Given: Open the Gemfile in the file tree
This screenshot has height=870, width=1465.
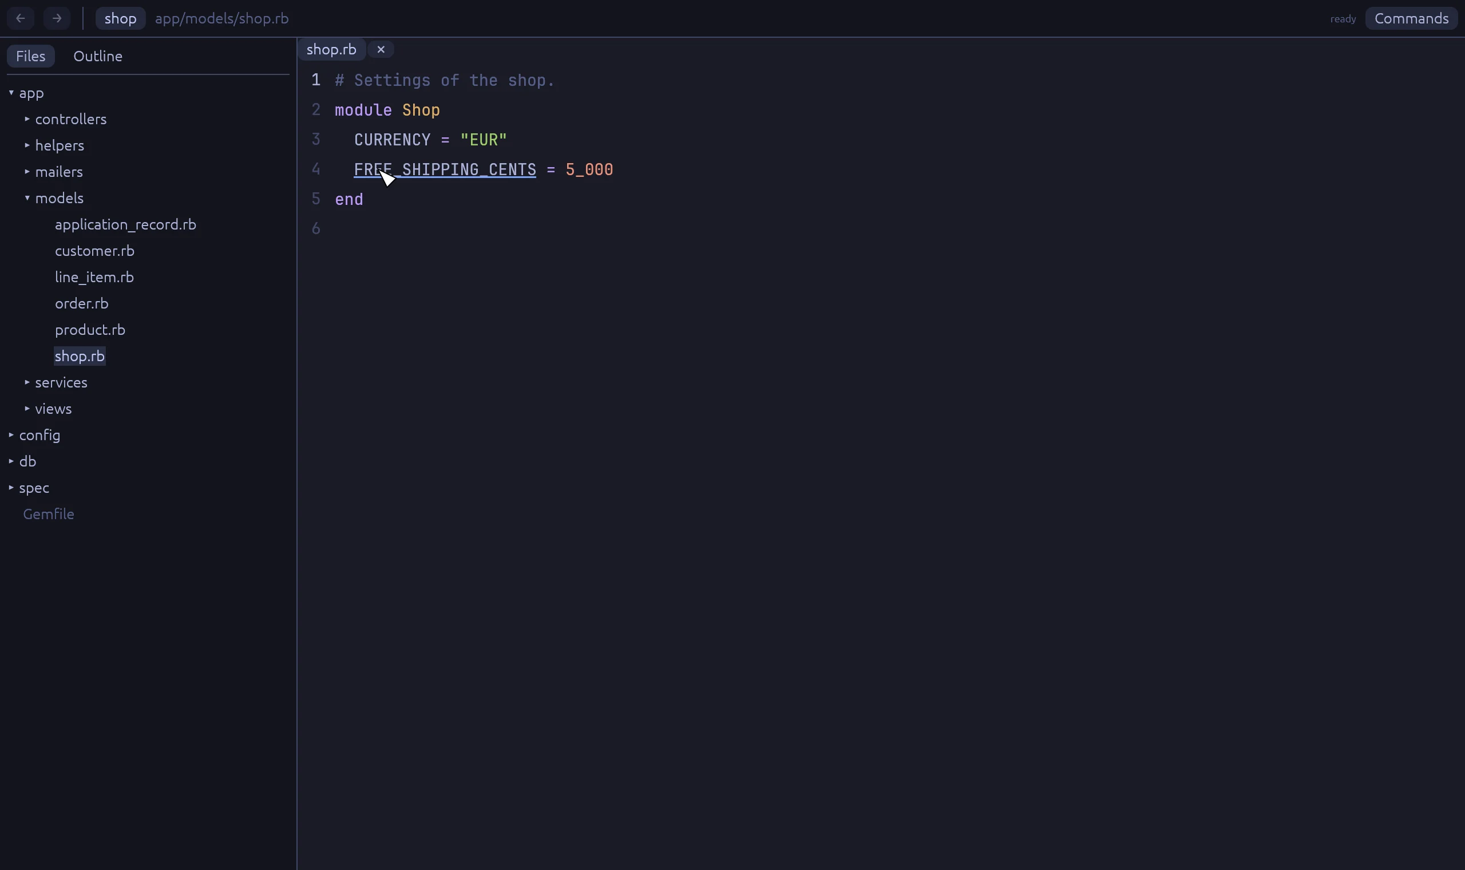Looking at the screenshot, I should click(x=49, y=514).
